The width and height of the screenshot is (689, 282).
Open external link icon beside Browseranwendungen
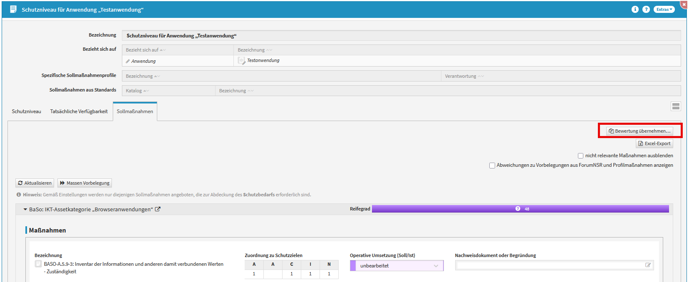tap(158, 209)
